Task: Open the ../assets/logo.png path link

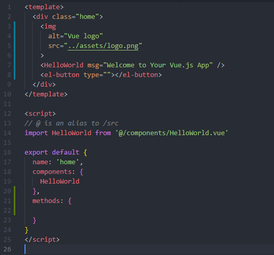Action: click(x=103, y=46)
